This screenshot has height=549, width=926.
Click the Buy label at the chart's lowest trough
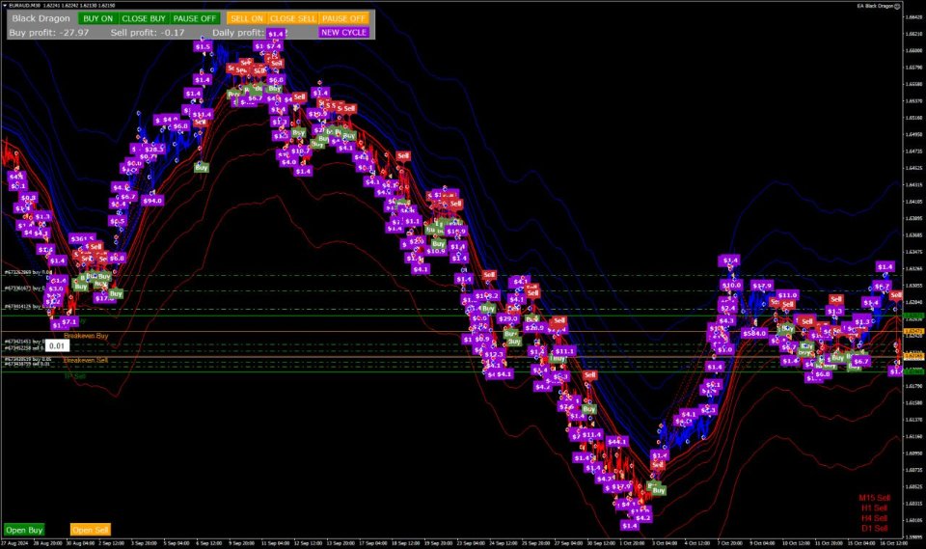(x=659, y=490)
